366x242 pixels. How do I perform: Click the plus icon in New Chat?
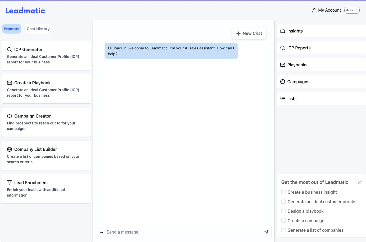point(238,34)
